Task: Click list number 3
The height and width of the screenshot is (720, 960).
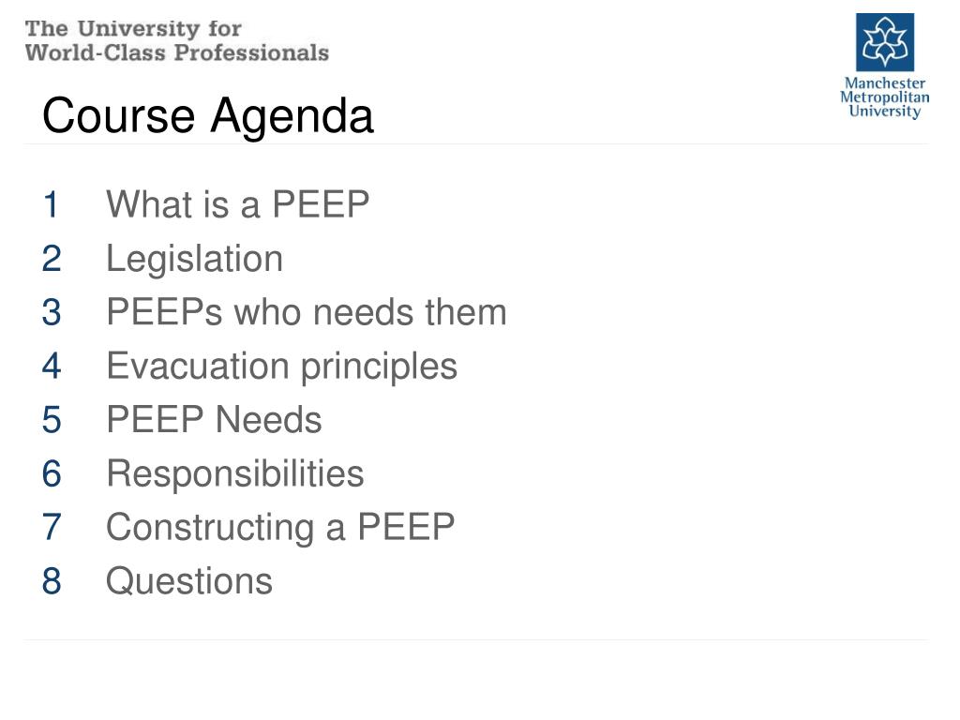Action: coord(52,313)
